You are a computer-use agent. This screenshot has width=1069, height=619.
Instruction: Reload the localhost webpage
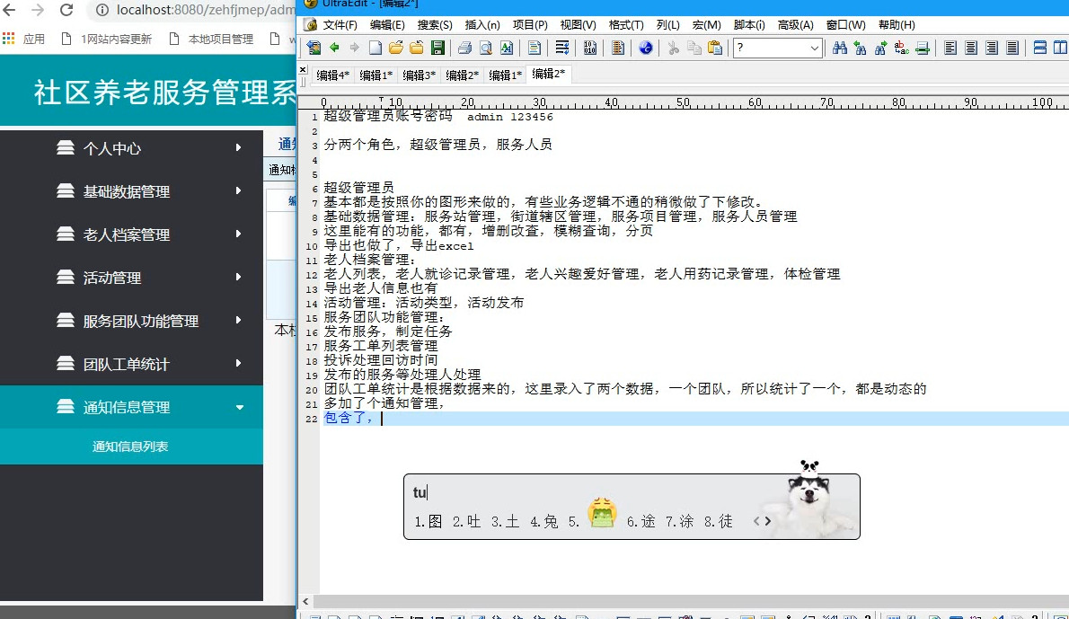(x=64, y=13)
